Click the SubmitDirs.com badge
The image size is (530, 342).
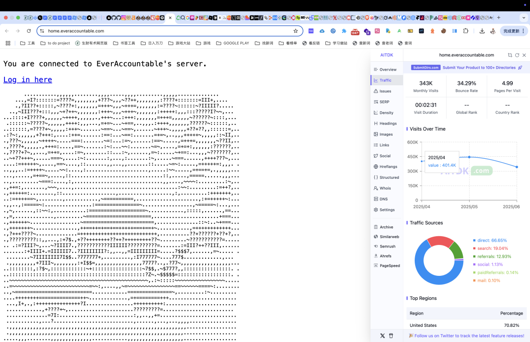(x=425, y=68)
